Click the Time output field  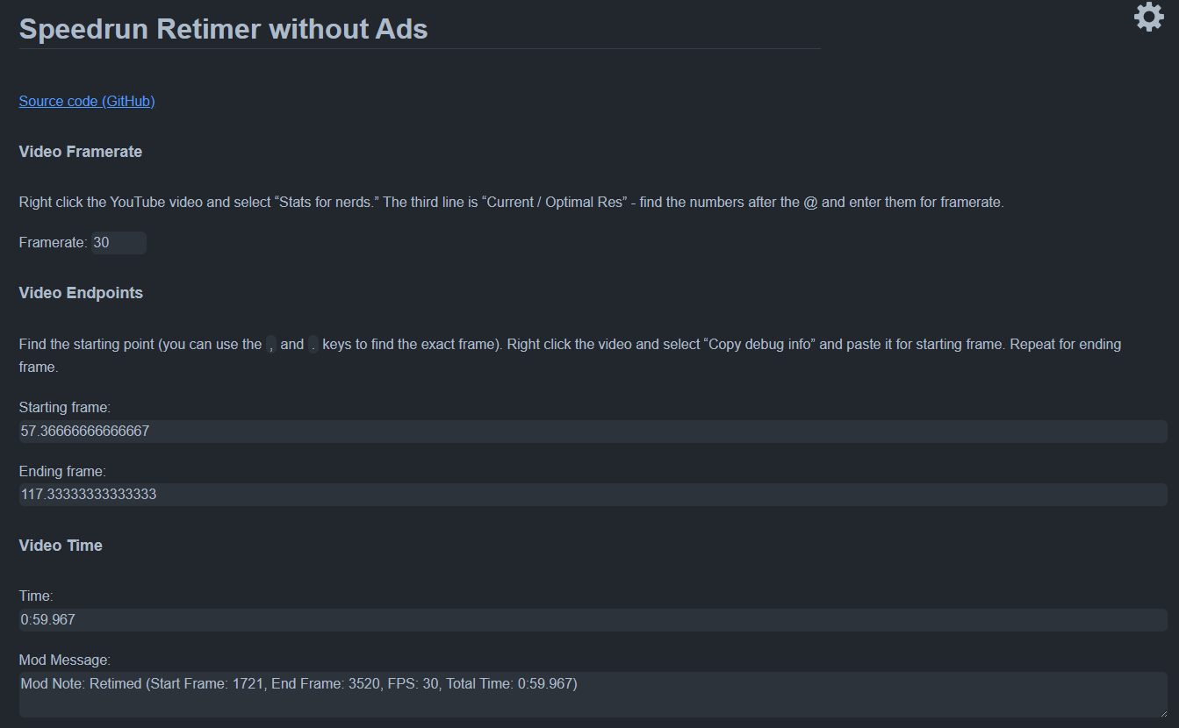pyautogui.click(x=593, y=620)
